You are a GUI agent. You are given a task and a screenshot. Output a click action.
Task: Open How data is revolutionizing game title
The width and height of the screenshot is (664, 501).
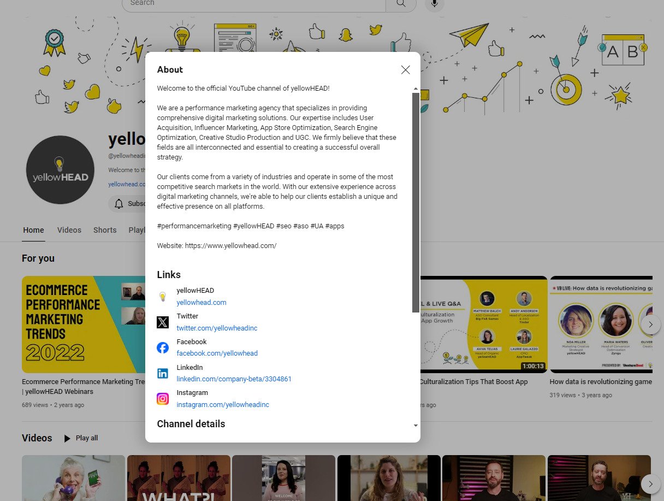601,382
